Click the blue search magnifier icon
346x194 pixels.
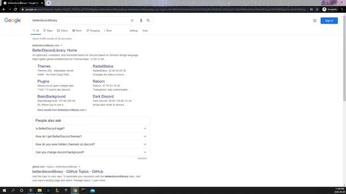pyautogui.click(x=148, y=20)
